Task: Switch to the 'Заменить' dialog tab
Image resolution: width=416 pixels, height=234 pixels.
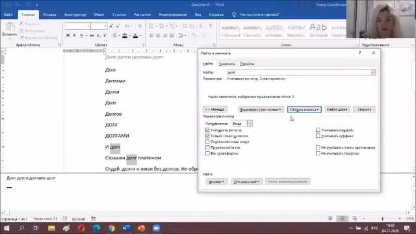Action: click(x=227, y=64)
